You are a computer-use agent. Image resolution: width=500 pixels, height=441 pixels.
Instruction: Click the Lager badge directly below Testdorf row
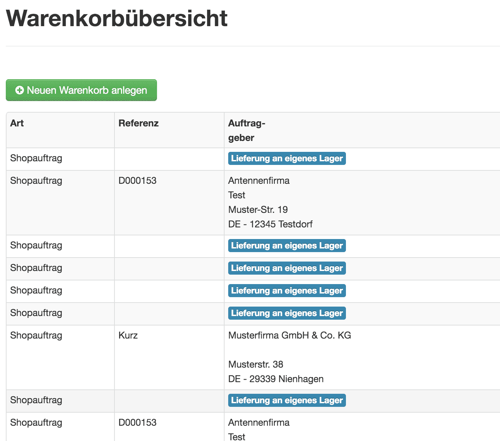287,246
